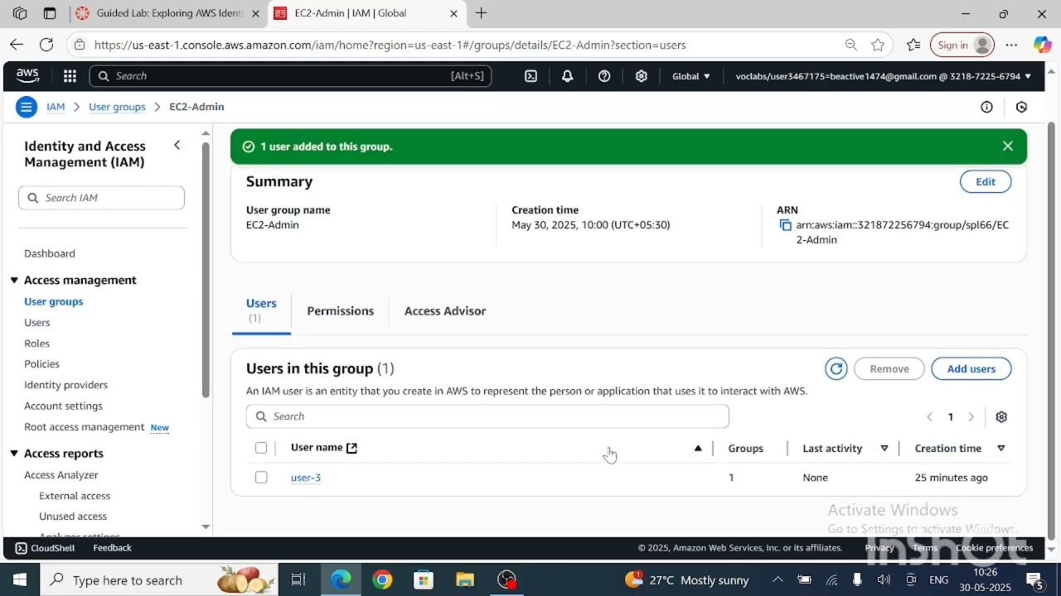
Task: Open table preferences gear icon
Action: [1001, 416]
